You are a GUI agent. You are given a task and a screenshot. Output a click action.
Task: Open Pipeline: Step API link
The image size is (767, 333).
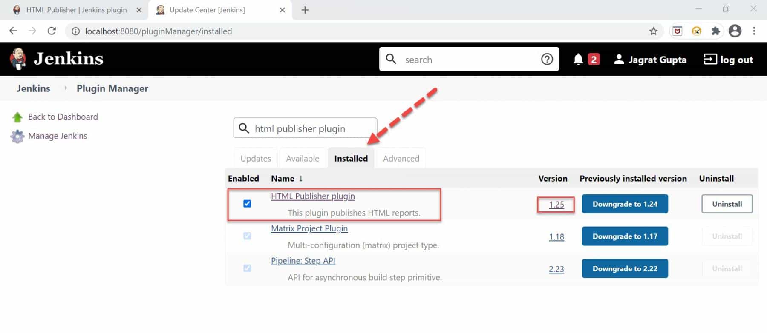[303, 261]
